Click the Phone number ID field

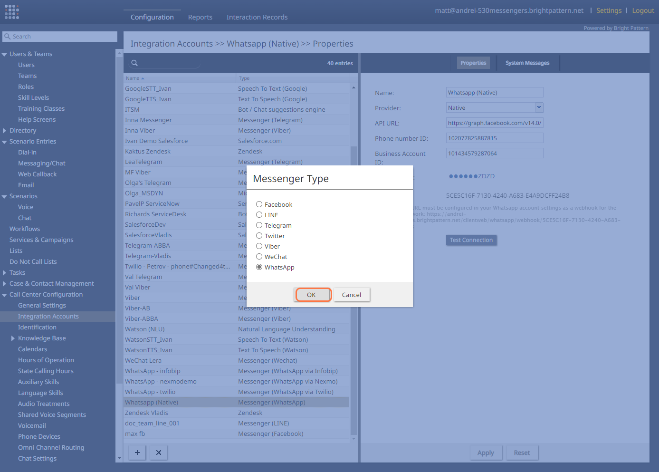point(495,138)
